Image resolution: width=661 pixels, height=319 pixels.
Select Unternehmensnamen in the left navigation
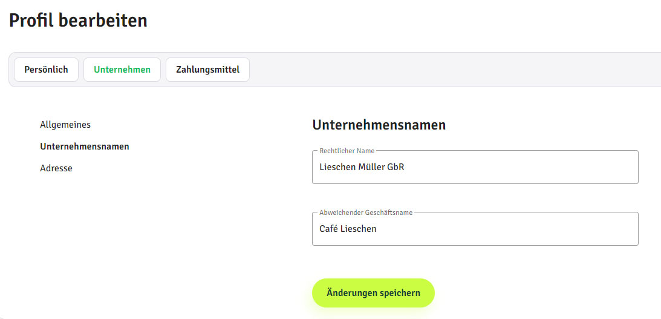coord(84,146)
